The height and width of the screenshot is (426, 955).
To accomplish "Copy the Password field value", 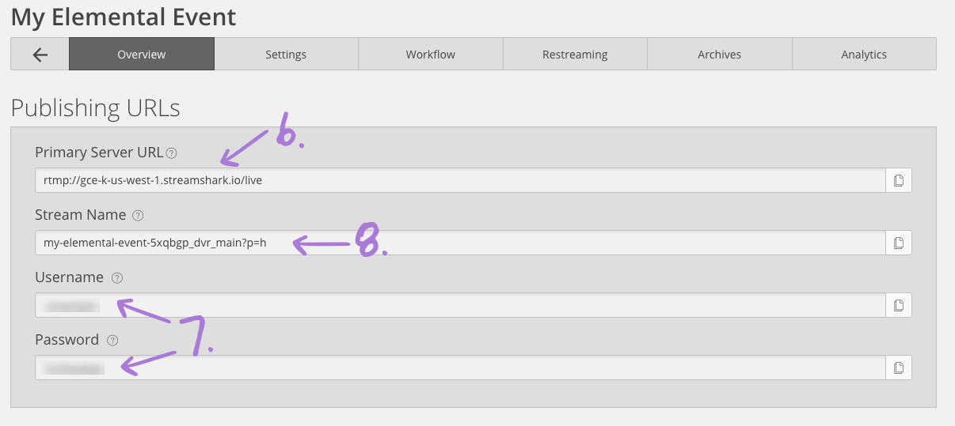I will (x=899, y=368).
